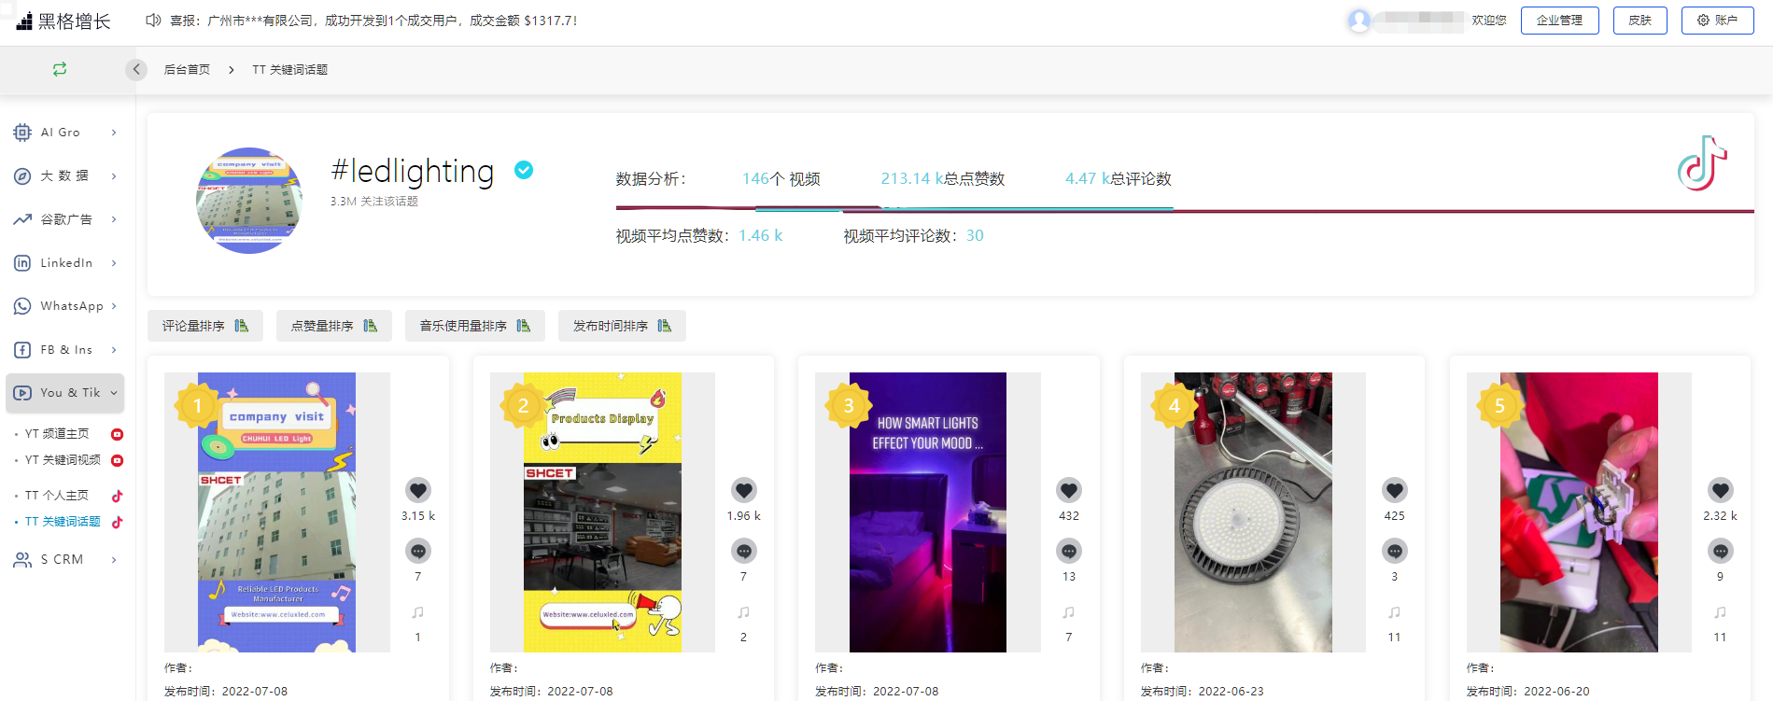Click the back arrow in breadcrumb bar
The image size is (1773, 701).
136,70
